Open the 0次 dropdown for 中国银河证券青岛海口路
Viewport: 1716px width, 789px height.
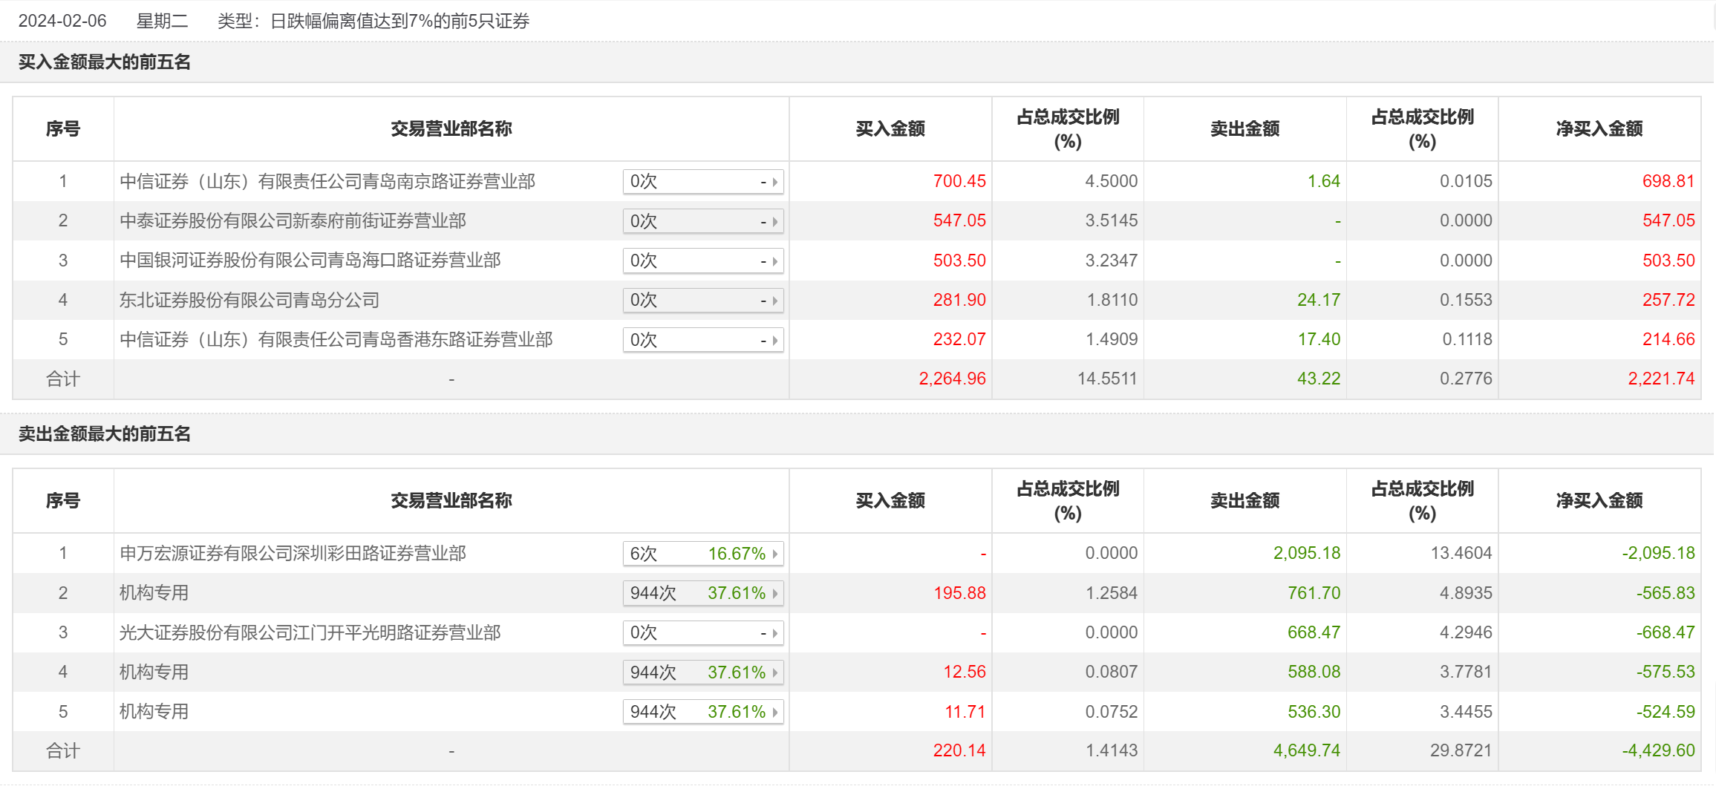click(x=702, y=261)
